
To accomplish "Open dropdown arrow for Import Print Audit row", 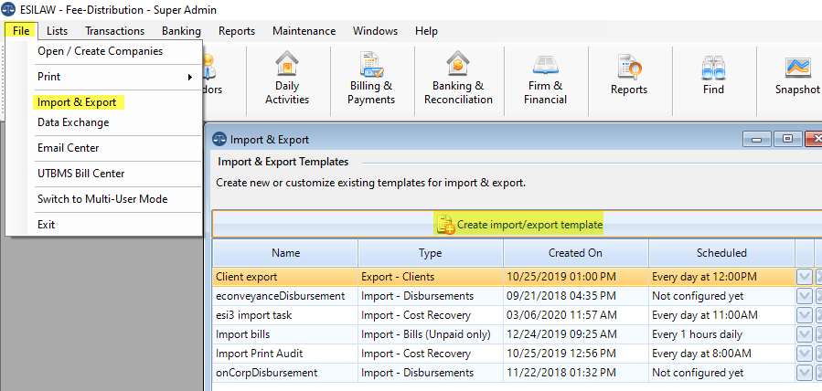I will pyautogui.click(x=805, y=354).
